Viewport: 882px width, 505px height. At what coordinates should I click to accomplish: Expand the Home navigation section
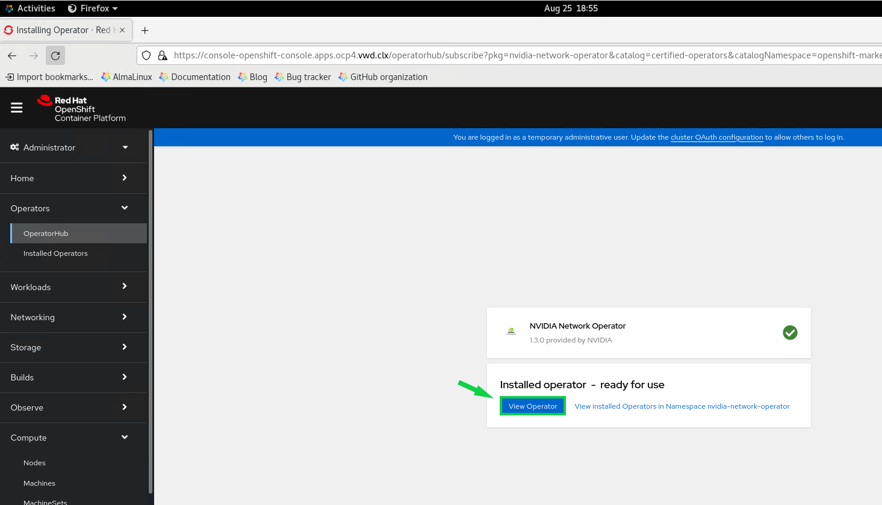[x=73, y=178]
